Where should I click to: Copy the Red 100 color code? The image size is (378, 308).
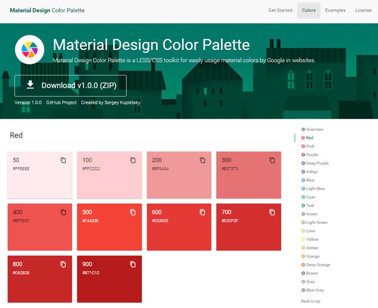133,160
